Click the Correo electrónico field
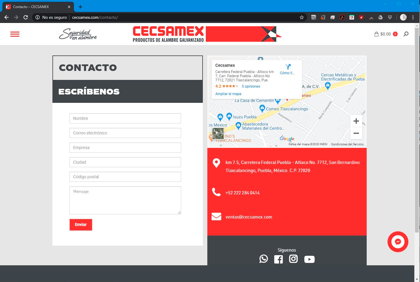Viewport: 420px width, 282px height. pyautogui.click(x=125, y=133)
